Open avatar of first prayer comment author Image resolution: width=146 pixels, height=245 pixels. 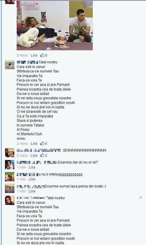[x=9, y=65]
